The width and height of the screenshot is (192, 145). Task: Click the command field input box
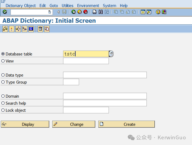tap(32, 12)
